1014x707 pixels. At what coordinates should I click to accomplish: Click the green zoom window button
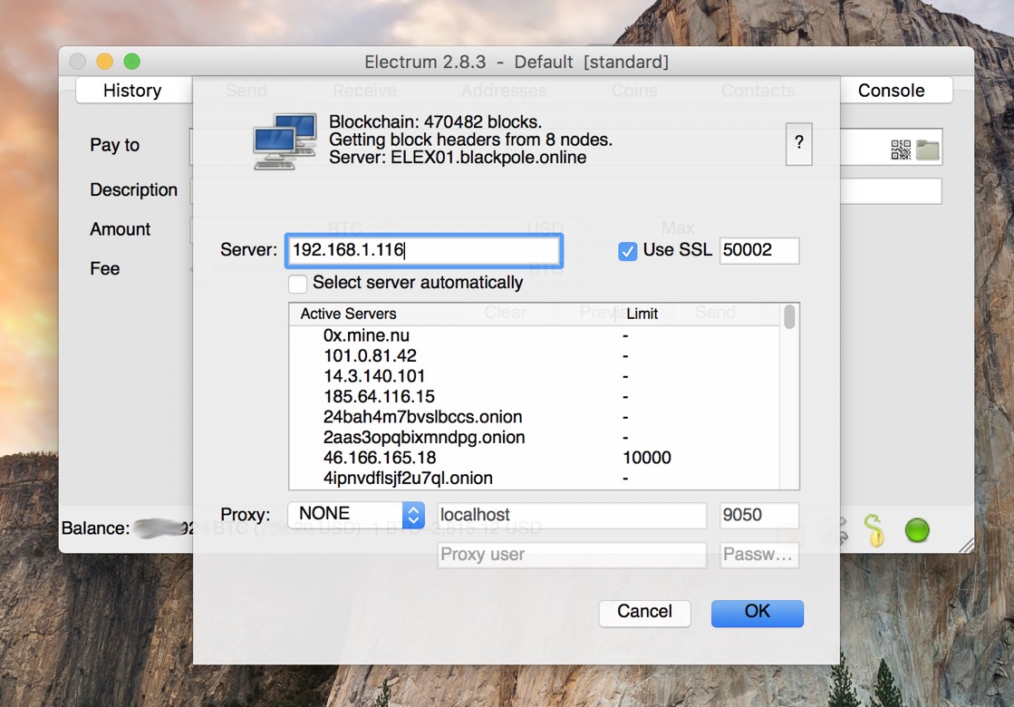coord(132,62)
